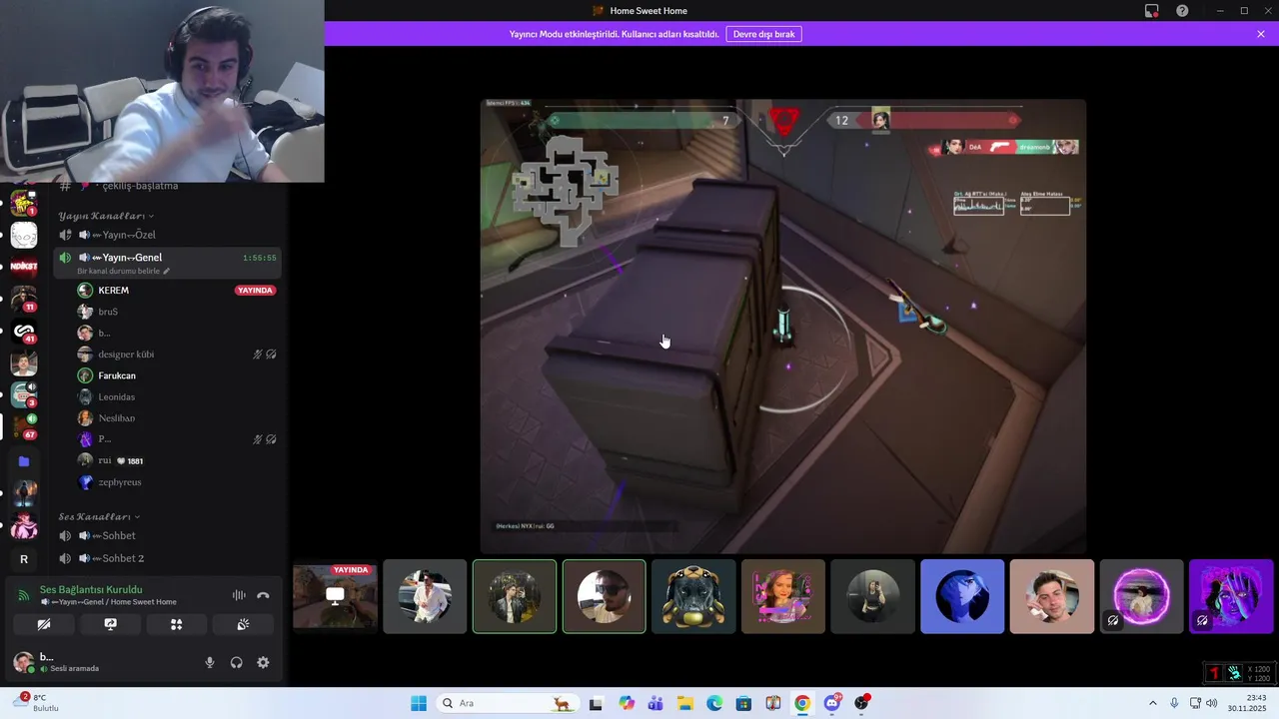Open the inbox icon in the title bar
Viewport: 1279px width, 719px height.
coord(1151,11)
